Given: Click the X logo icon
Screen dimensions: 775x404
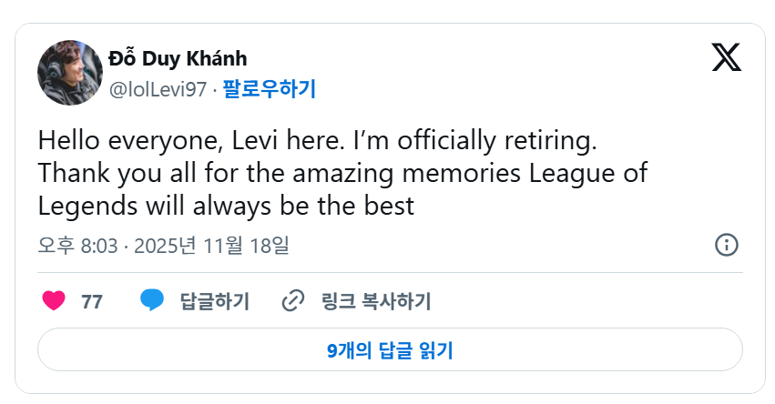Looking at the screenshot, I should (726, 58).
